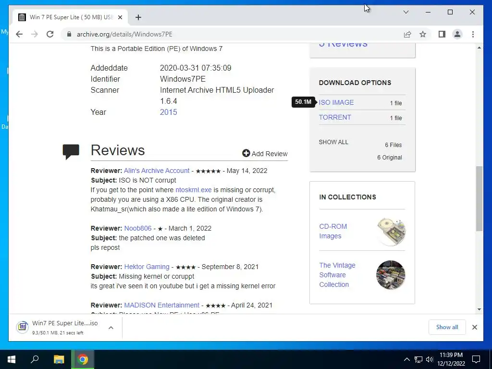The height and width of the screenshot is (369, 492).
Task: Open the notification center icon
Action: click(476, 359)
